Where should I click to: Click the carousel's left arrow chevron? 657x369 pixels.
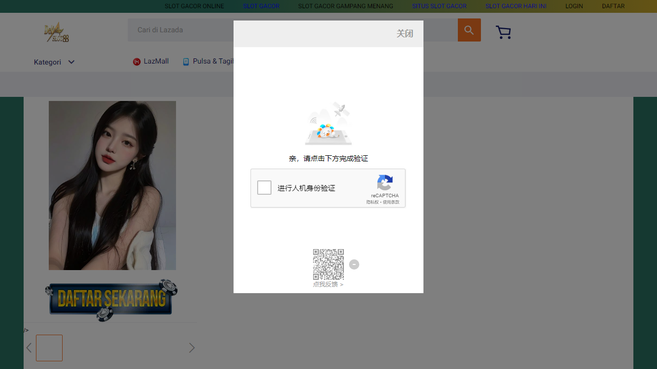pyautogui.click(x=29, y=347)
